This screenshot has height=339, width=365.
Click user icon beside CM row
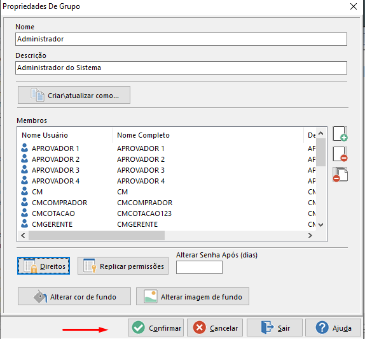point(24,191)
